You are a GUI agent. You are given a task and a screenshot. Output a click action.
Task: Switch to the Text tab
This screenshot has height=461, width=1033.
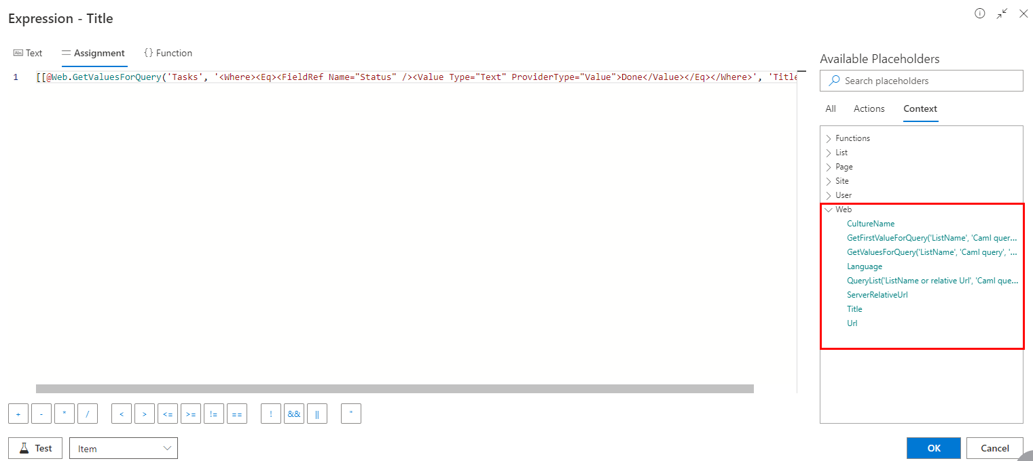pyautogui.click(x=28, y=53)
